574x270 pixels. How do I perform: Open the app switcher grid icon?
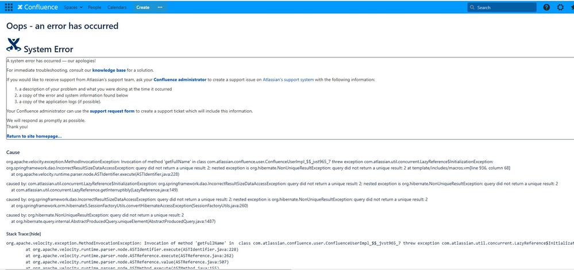(9, 7)
